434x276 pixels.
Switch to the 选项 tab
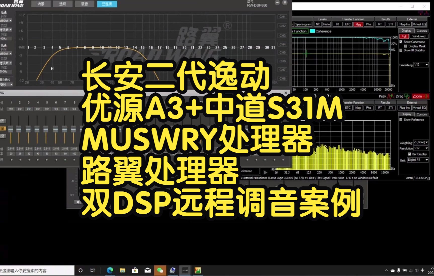click(x=63, y=4)
